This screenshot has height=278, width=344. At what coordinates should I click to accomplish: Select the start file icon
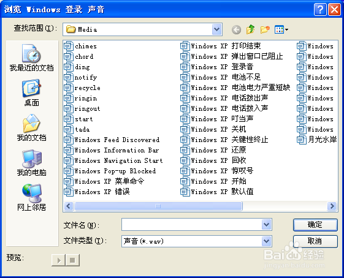tap(69, 119)
